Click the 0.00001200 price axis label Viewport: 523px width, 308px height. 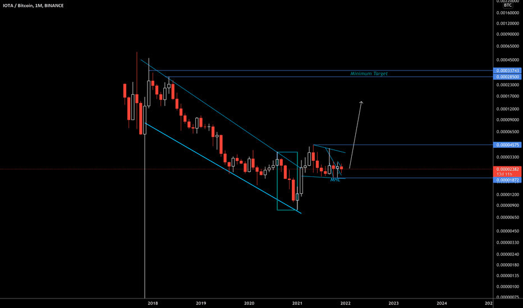[508, 195]
